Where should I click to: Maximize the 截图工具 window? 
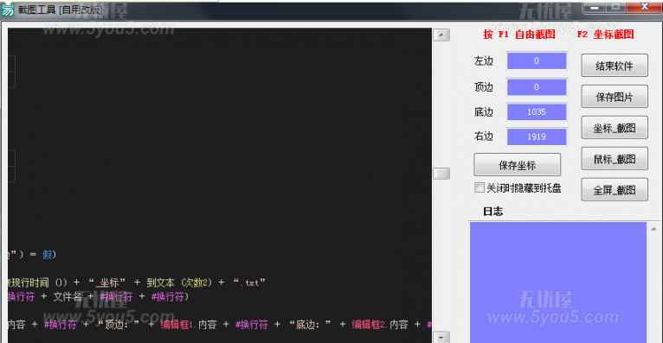click(x=615, y=7)
